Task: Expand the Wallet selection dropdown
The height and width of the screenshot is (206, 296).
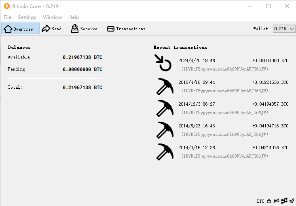Action: click(284, 29)
